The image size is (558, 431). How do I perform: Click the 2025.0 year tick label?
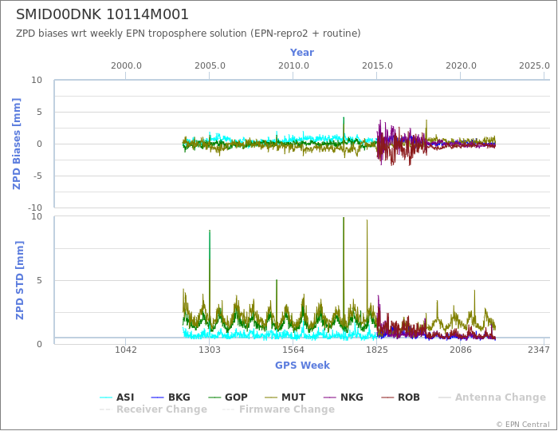[534, 66]
